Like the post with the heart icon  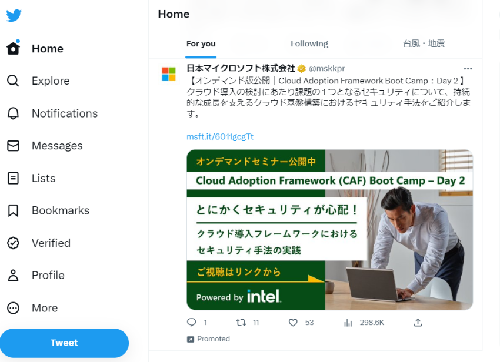[293, 323]
